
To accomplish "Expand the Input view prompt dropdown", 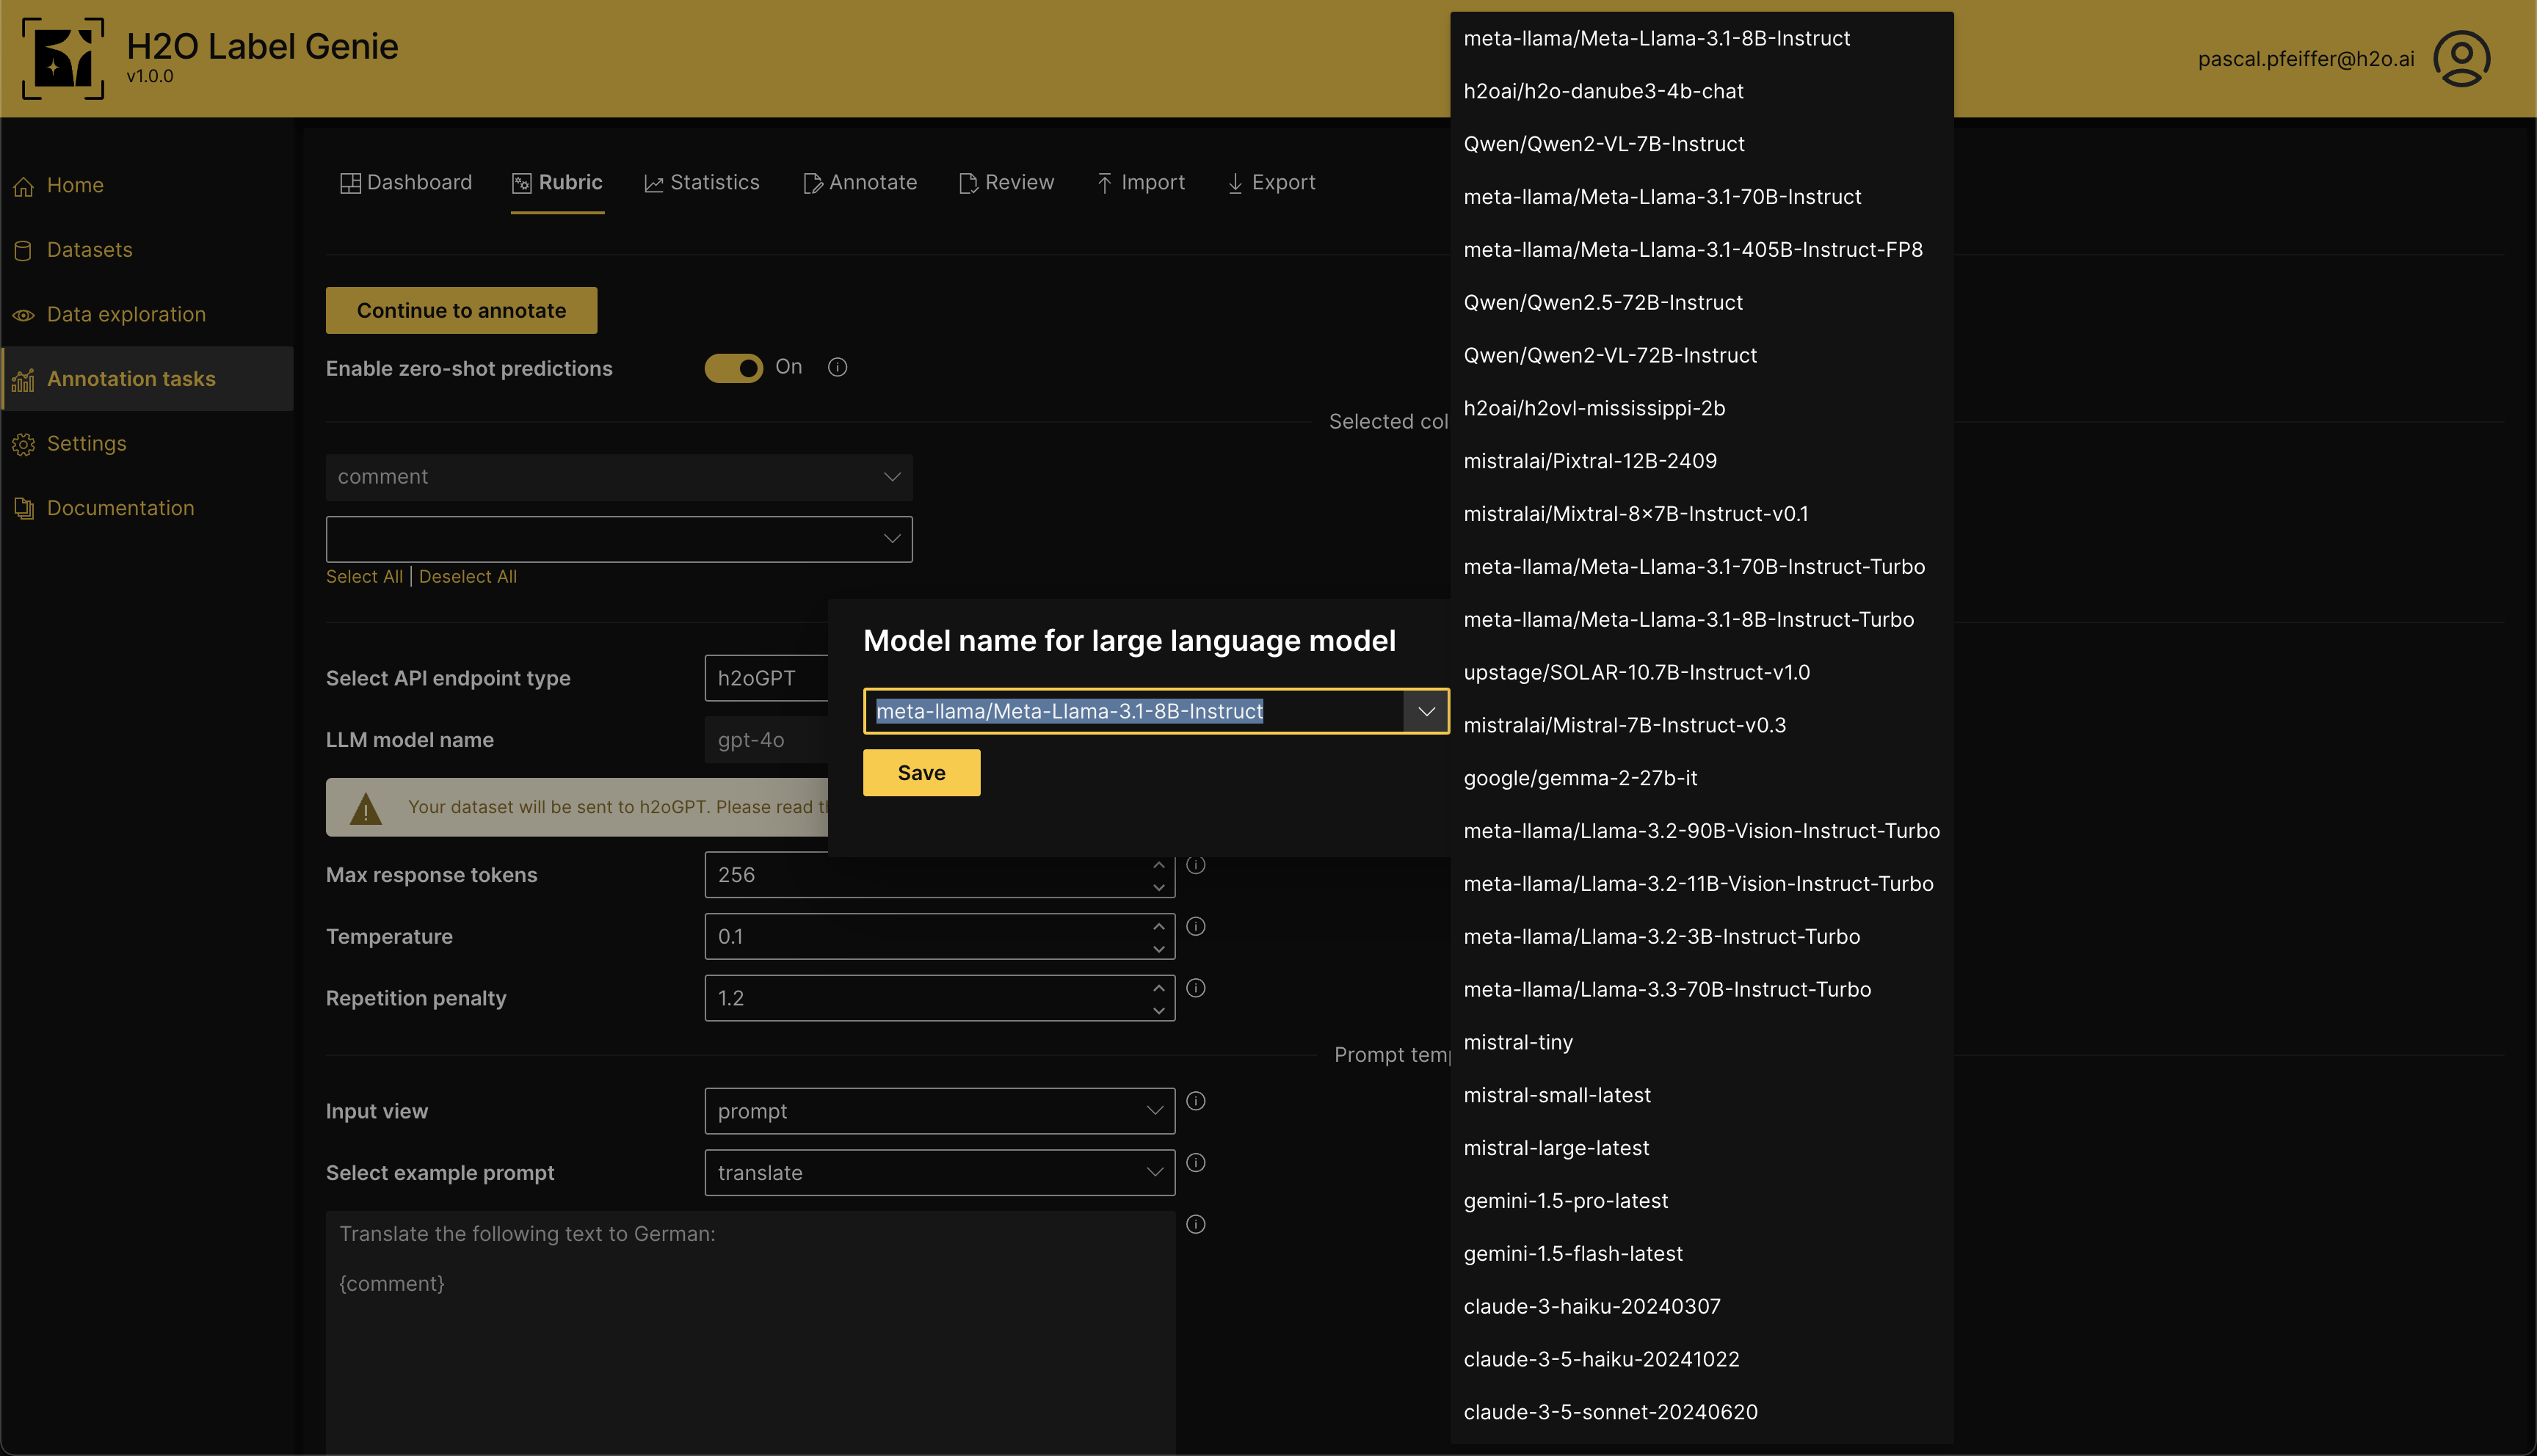I will (938, 1111).
